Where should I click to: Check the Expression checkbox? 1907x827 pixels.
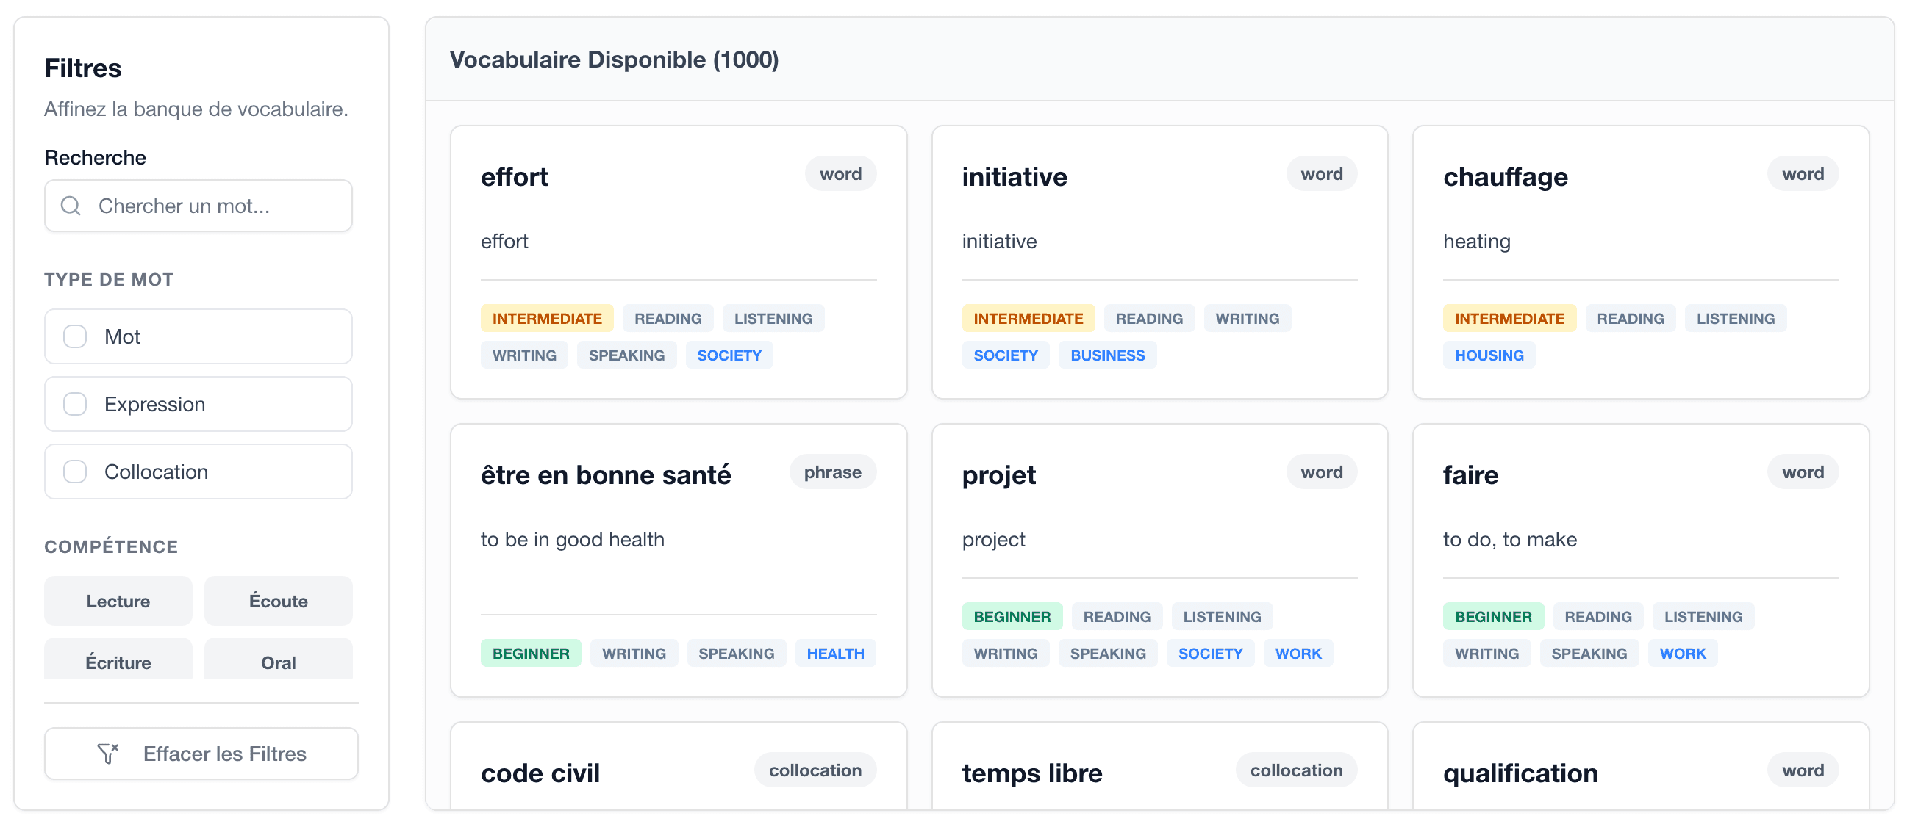75,404
